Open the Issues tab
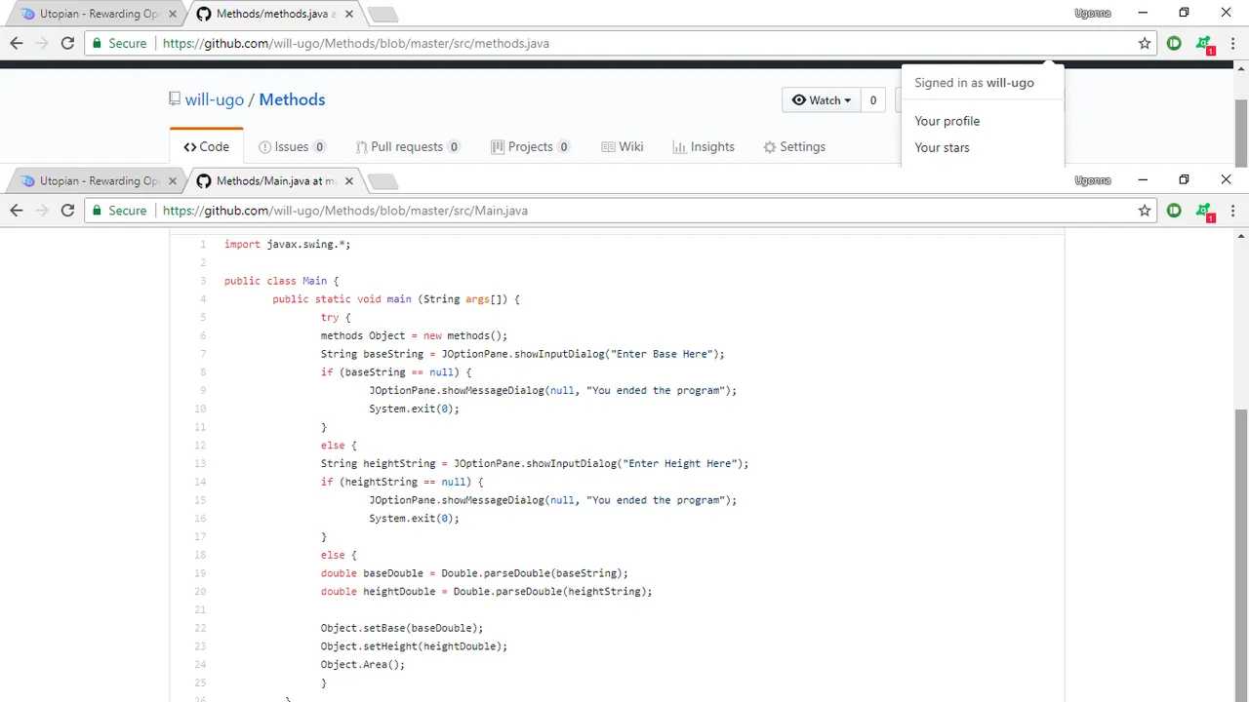1249x702 pixels. [x=292, y=147]
